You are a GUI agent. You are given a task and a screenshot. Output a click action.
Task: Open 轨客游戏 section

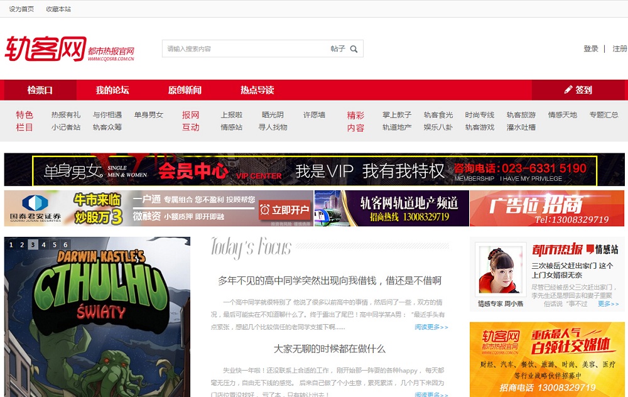point(480,128)
